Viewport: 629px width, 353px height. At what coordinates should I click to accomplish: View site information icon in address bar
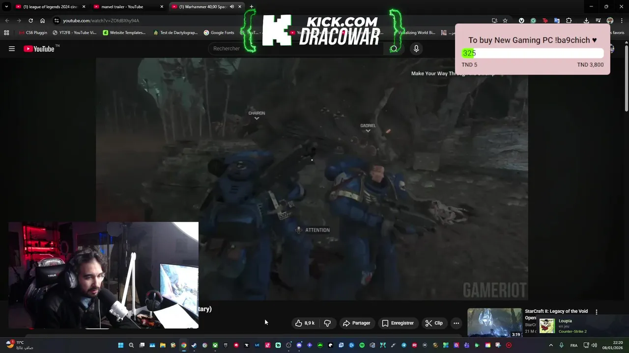(x=57, y=21)
